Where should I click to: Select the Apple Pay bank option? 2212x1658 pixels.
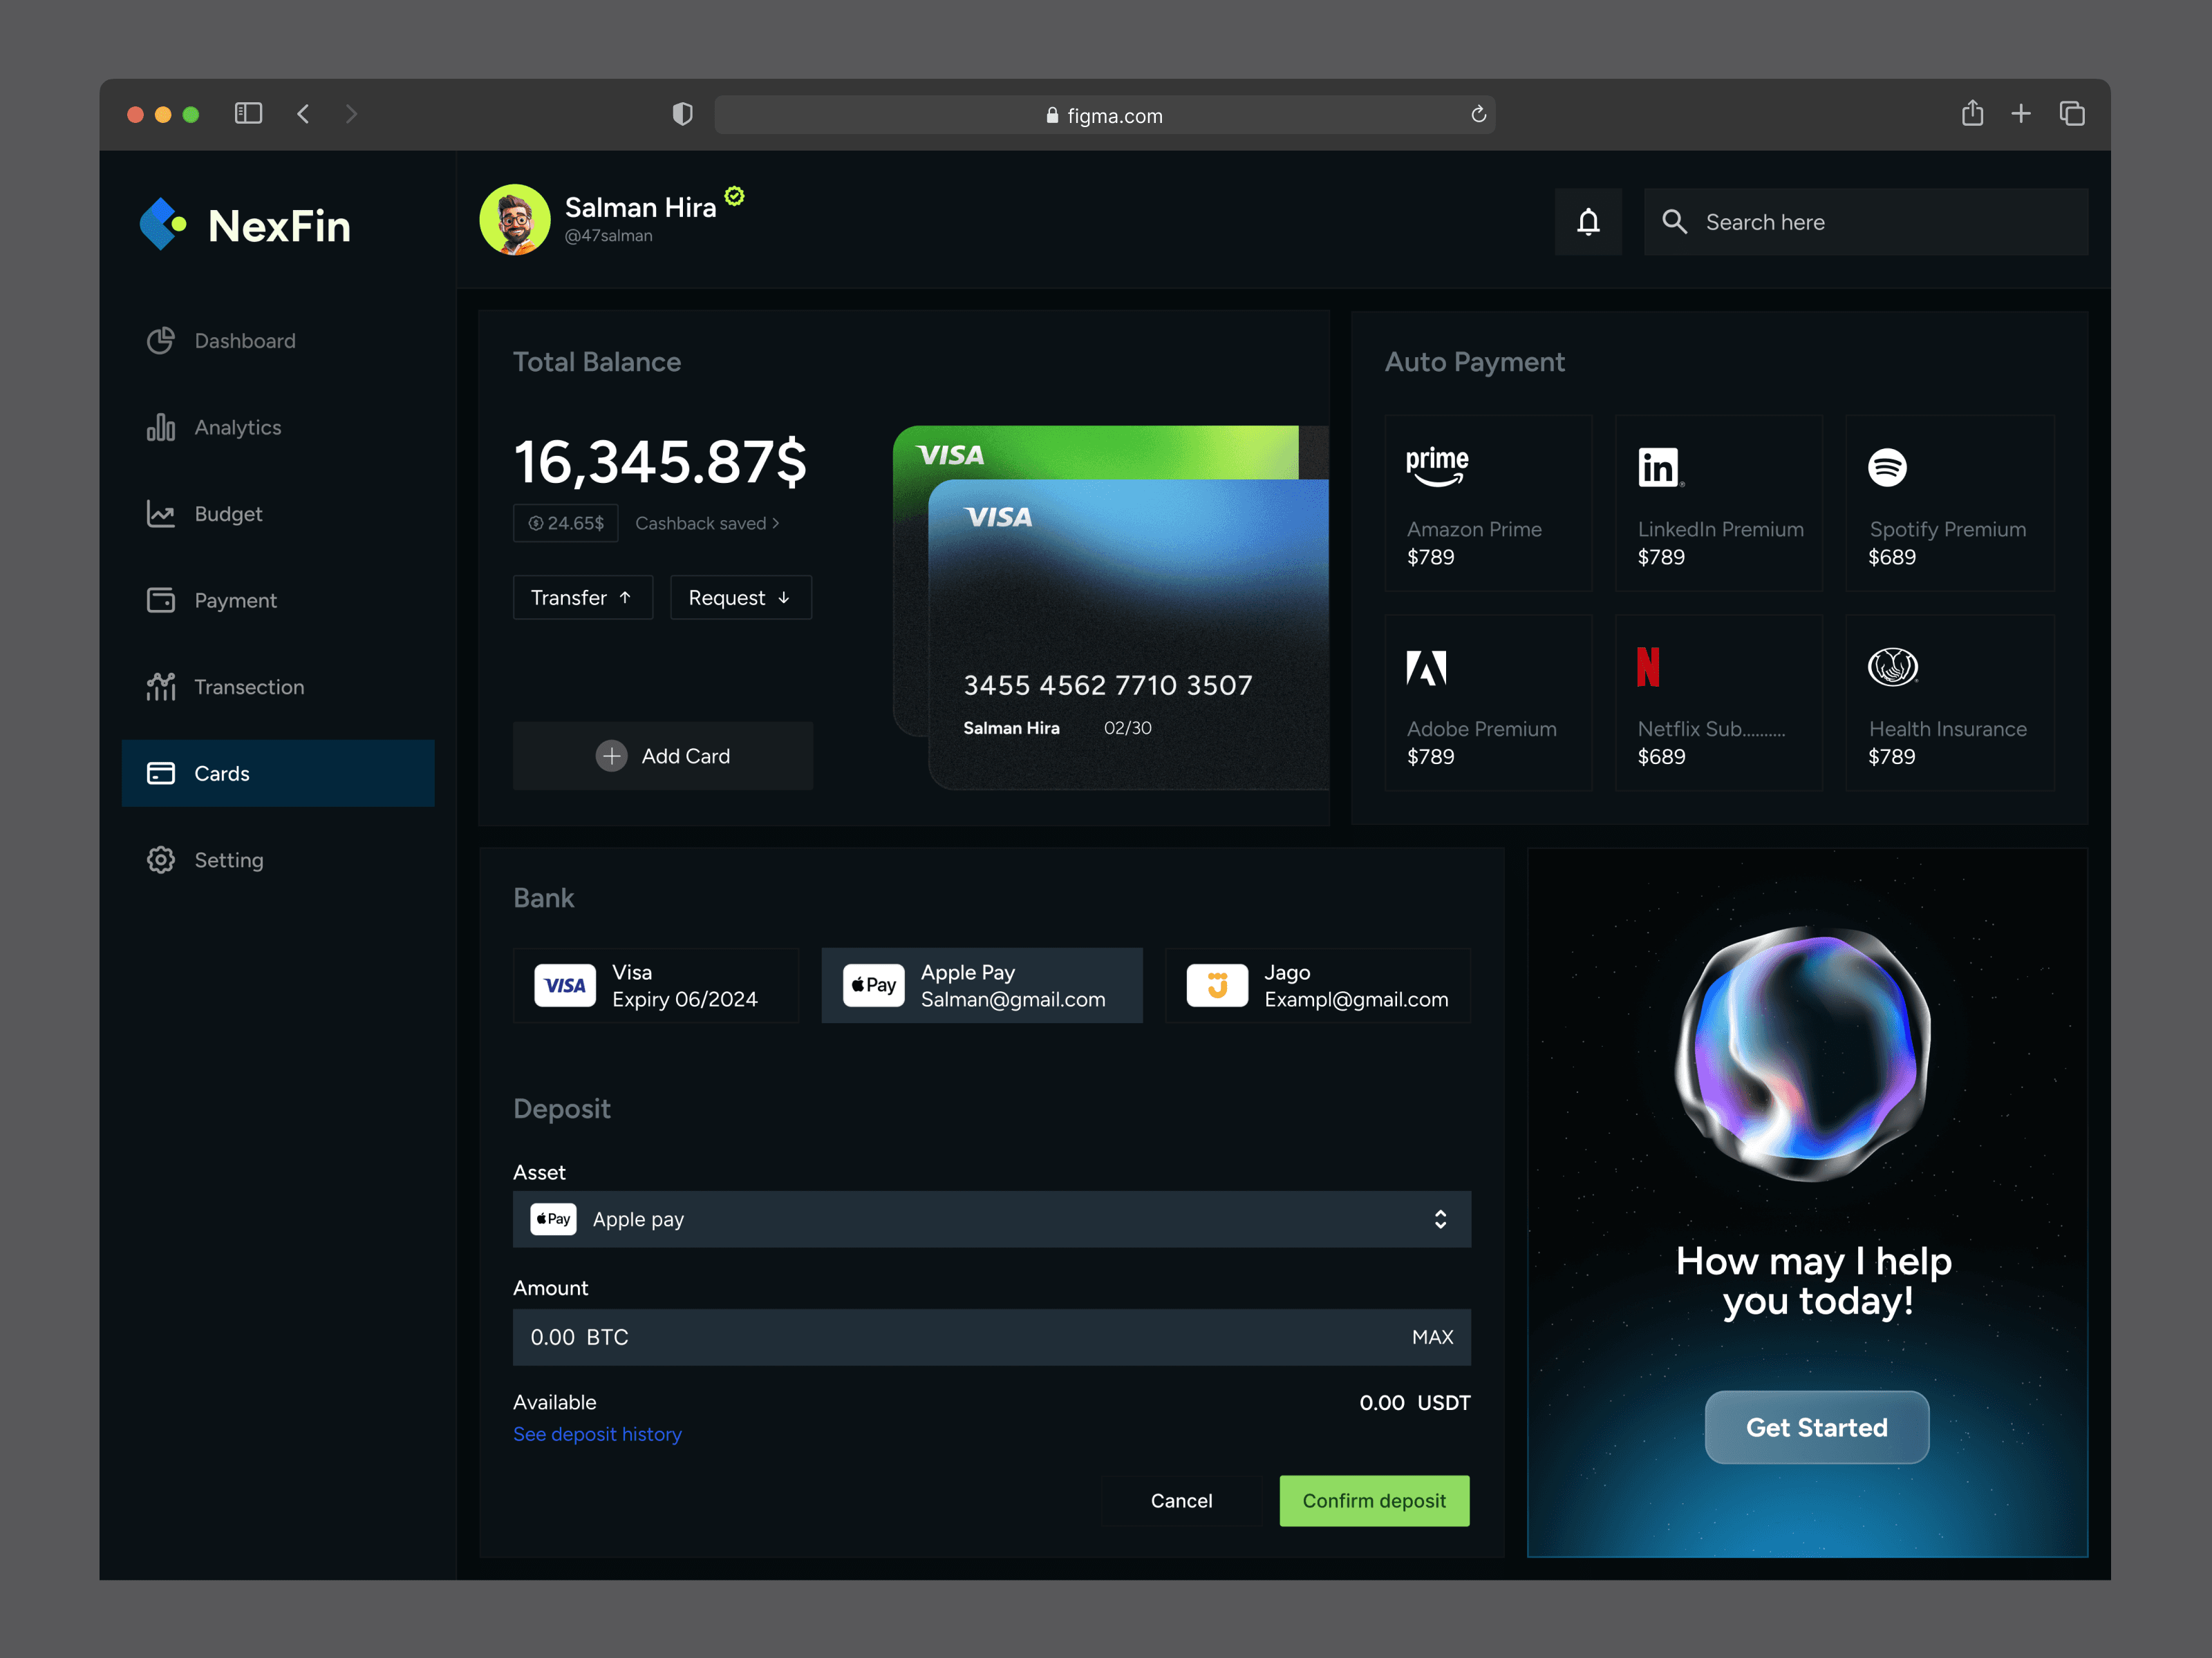click(981, 985)
